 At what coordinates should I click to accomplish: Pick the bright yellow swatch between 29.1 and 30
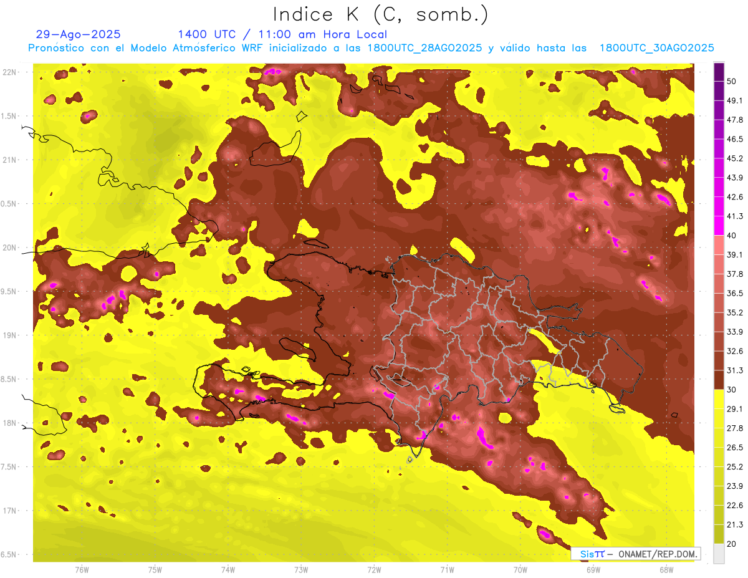pyautogui.click(x=719, y=399)
